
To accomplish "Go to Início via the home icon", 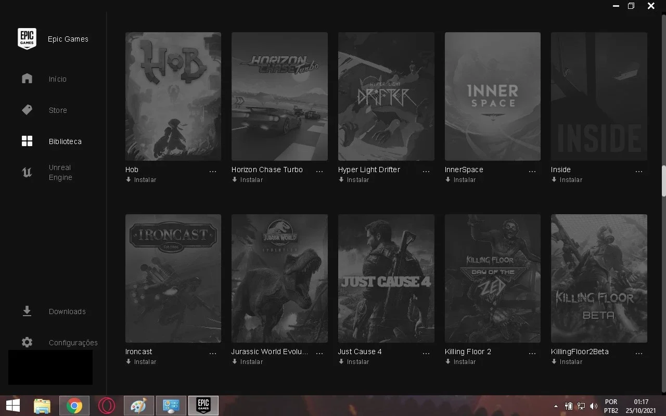I will pos(27,79).
